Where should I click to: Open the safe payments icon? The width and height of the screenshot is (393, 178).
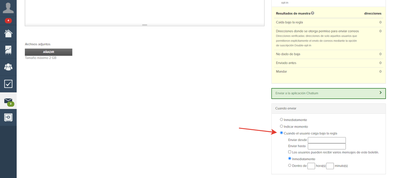click(8, 117)
